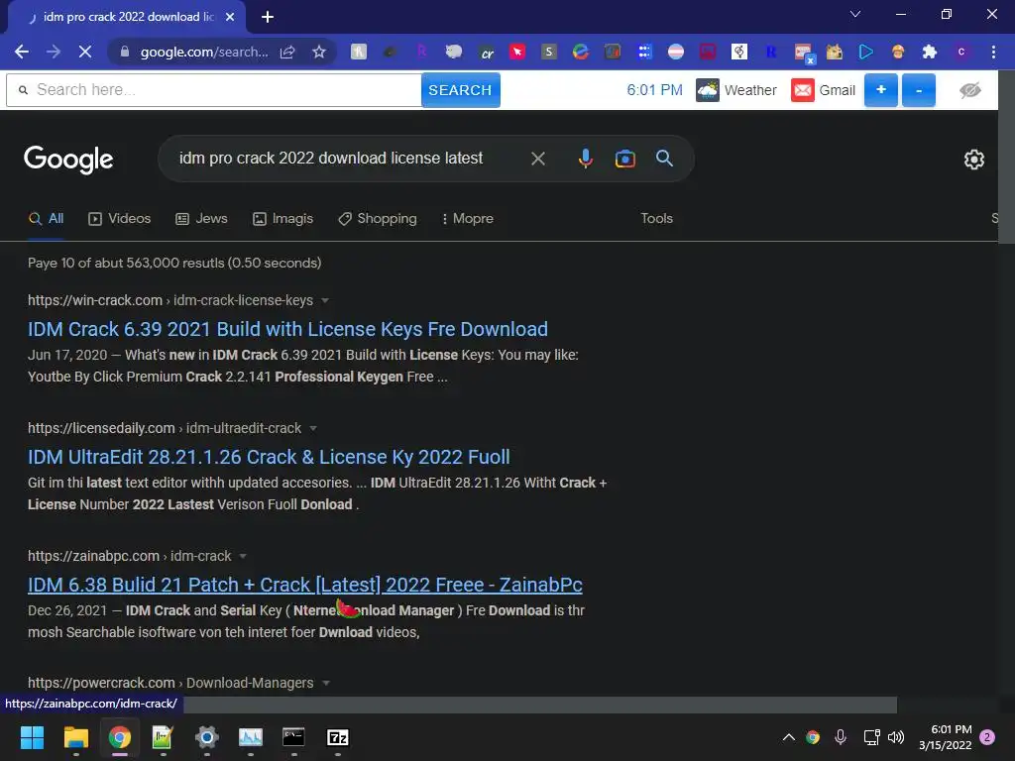
Task: Start voice search with the microphone
Action: (585, 159)
